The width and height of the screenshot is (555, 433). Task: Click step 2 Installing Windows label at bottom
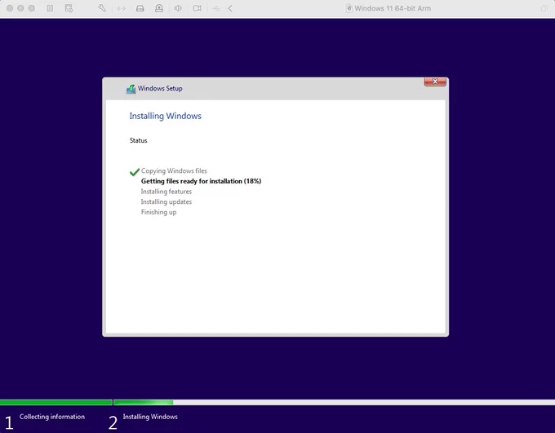click(150, 417)
